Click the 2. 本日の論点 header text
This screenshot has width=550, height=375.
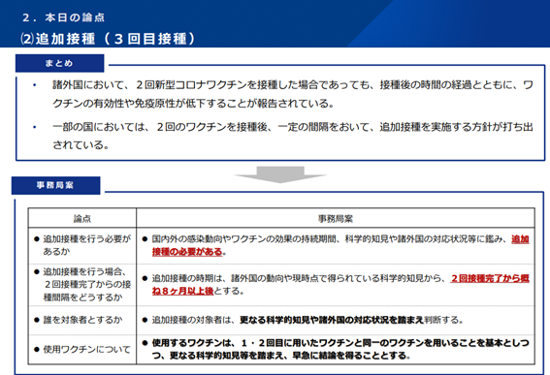coord(63,17)
